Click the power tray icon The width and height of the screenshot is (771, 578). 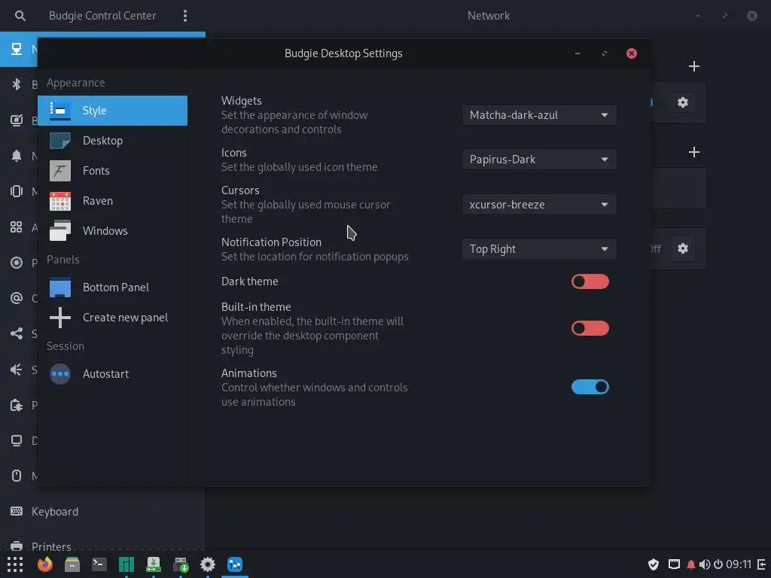[718, 564]
